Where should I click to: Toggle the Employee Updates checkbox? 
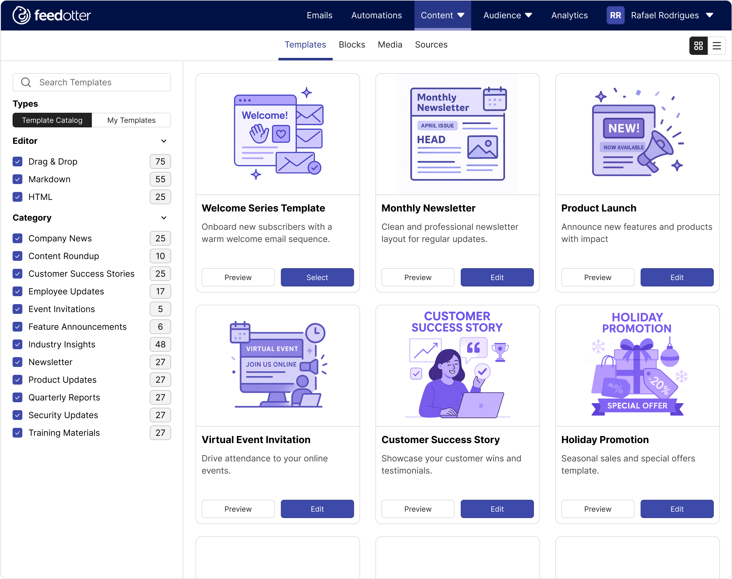(x=18, y=291)
